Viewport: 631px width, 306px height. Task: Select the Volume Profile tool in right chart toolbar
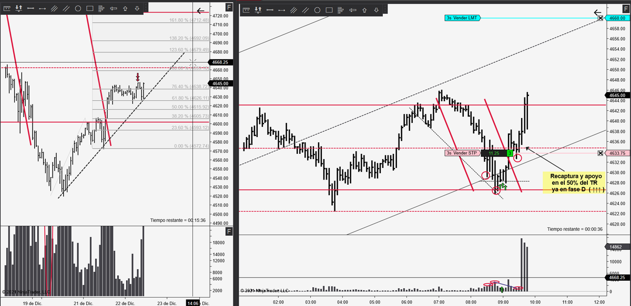click(x=341, y=10)
